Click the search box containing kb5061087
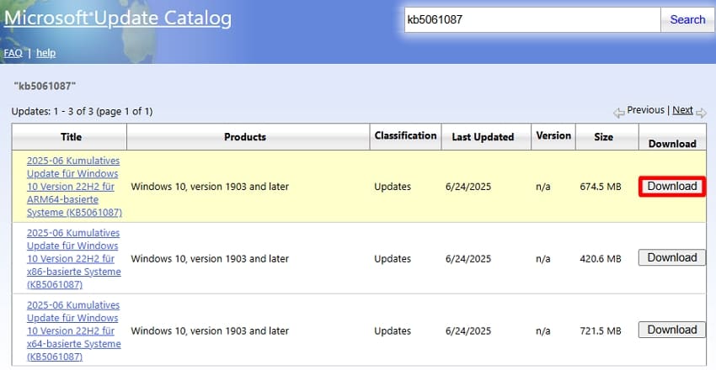The image size is (716, 370). [x=532, y=19]
